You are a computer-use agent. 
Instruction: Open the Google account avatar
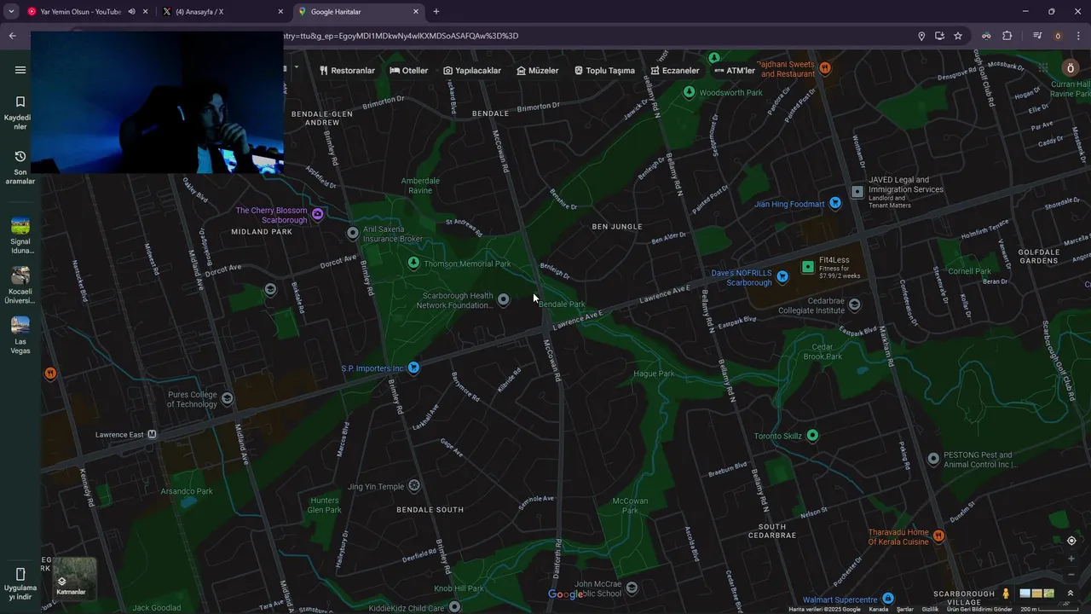[1071, 68]
